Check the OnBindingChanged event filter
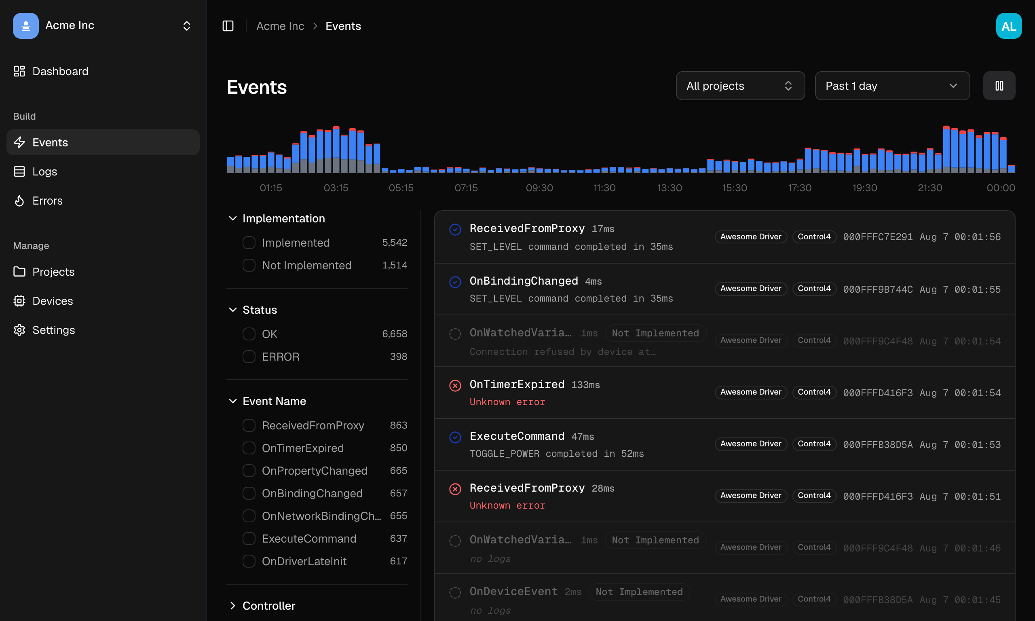The height and width of the screenshot is (621, 1035). pos(249,493)
